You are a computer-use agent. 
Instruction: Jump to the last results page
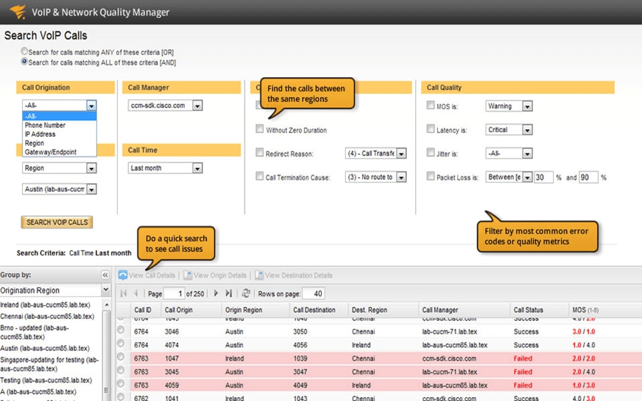(229, 293)
